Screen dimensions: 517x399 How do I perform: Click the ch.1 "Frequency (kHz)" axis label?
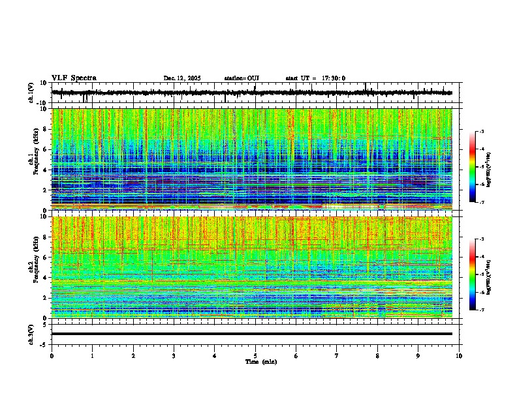[36, 152]
